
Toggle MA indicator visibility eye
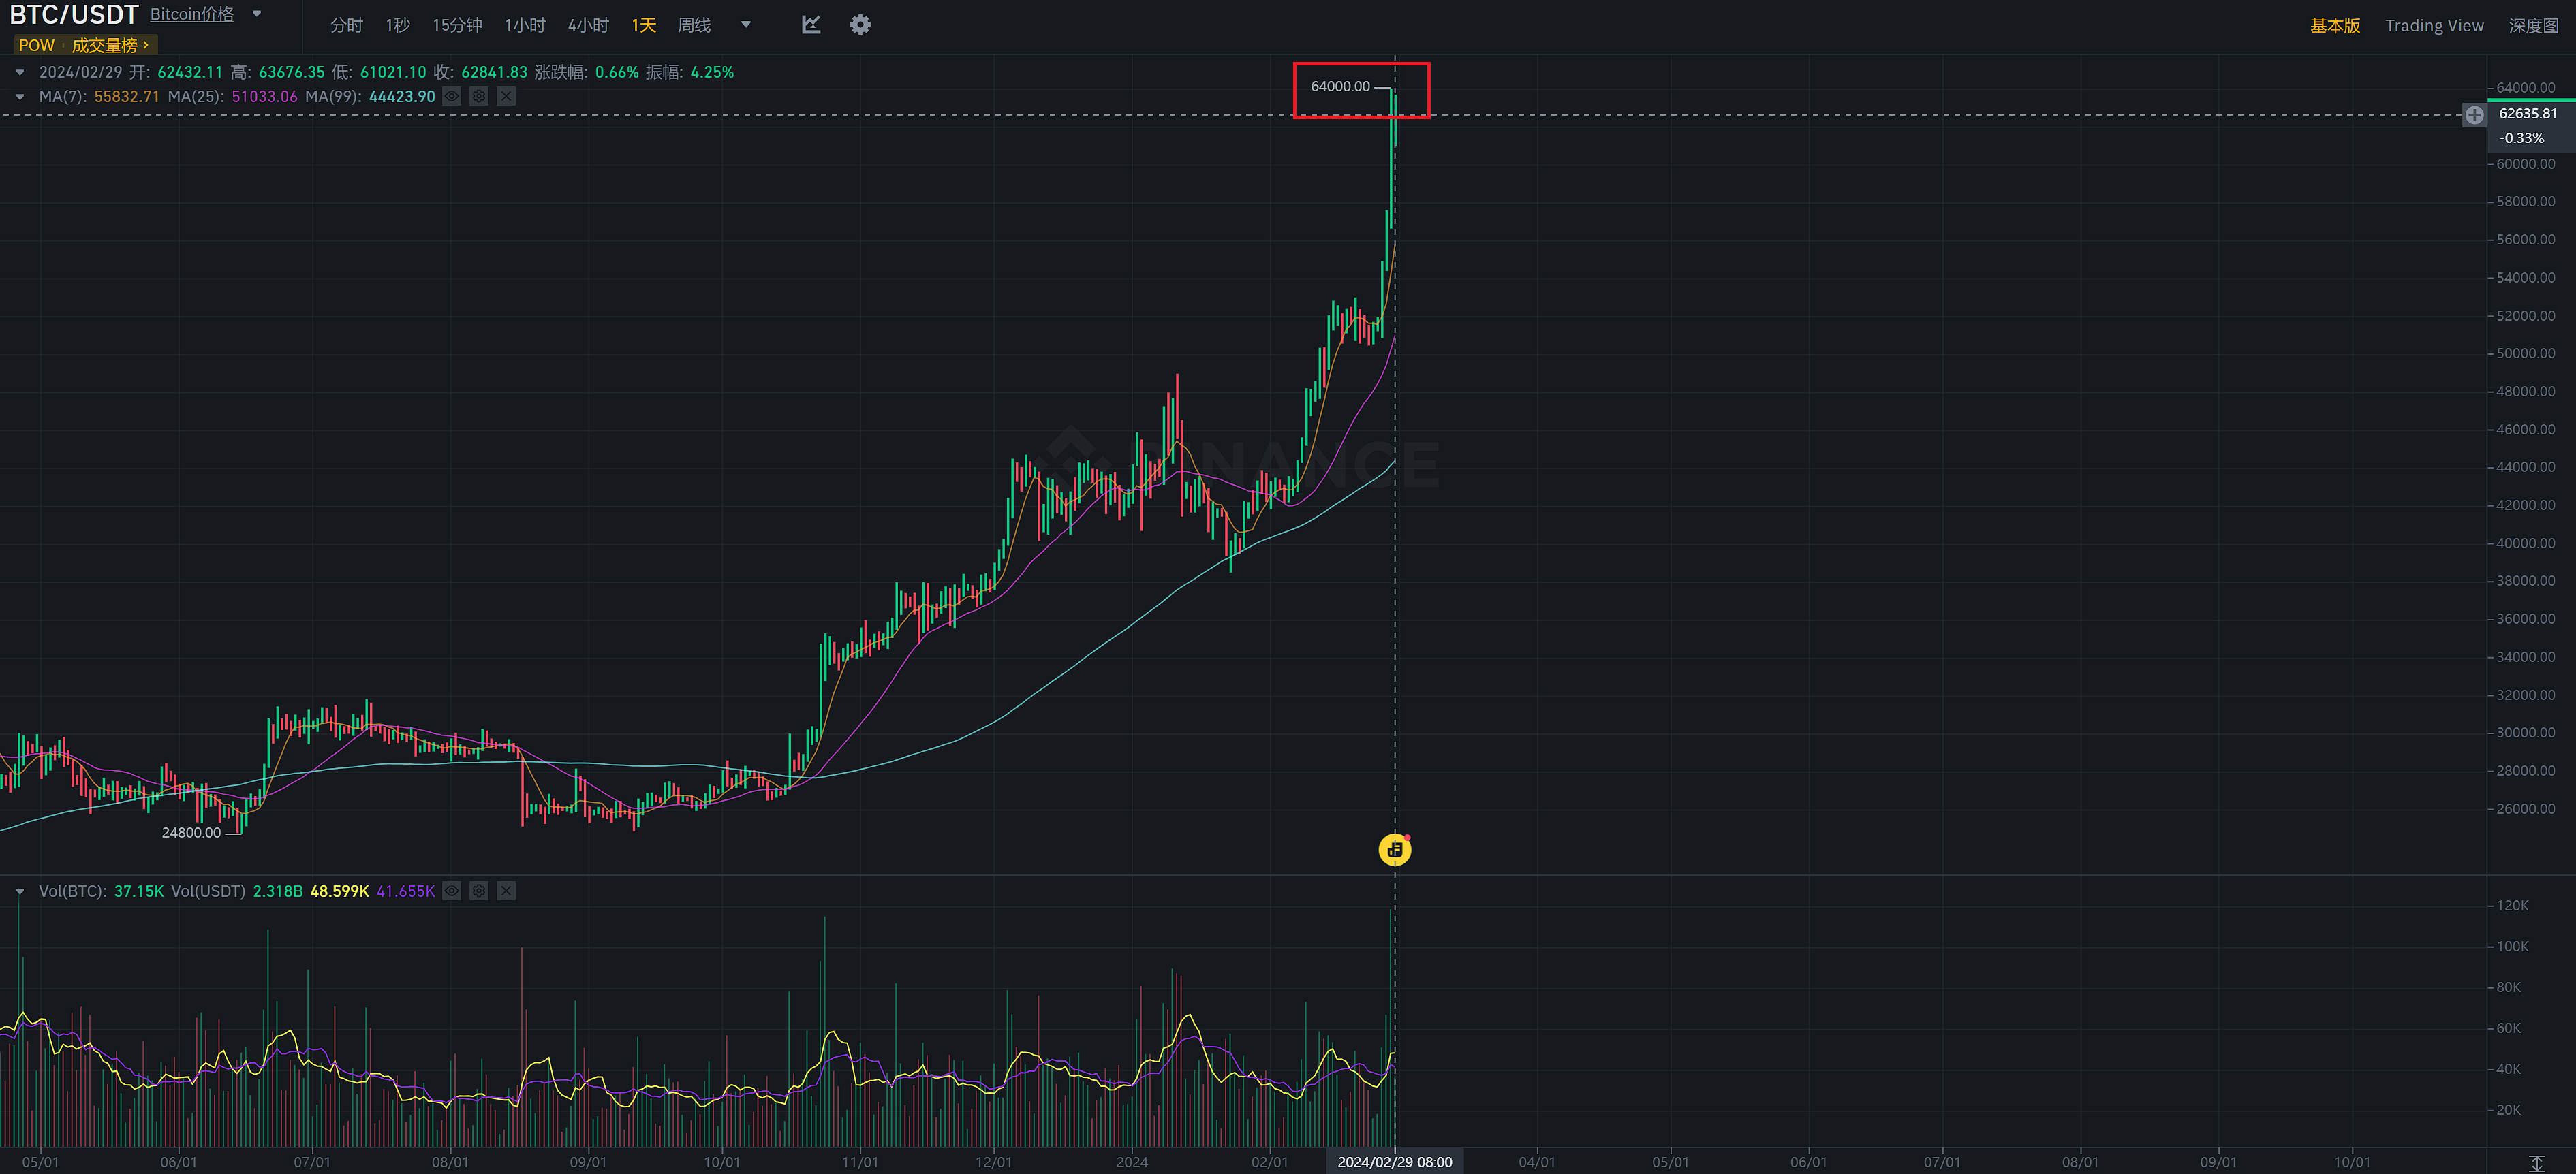[x=452, y=97]
